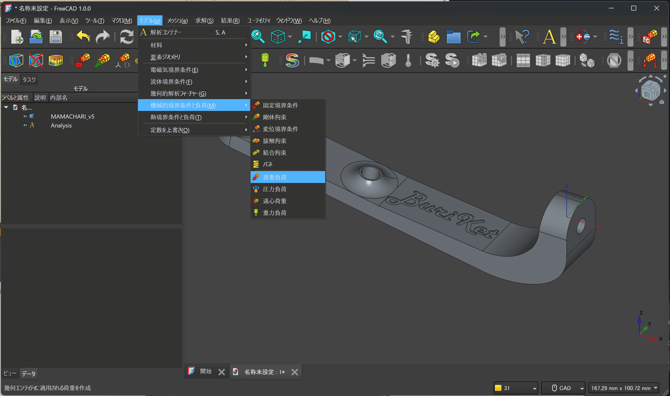This screenshot has height=396, width=670.
Task: Open the CAD navigation style dropdown
Action: (x=563, y=388)
